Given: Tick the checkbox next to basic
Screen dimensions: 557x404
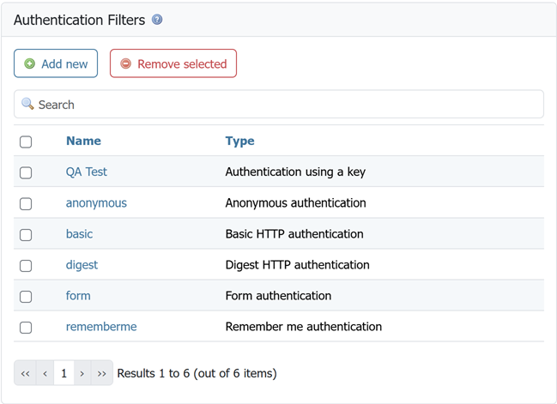Looking at the screenshot, I should 26,234.
